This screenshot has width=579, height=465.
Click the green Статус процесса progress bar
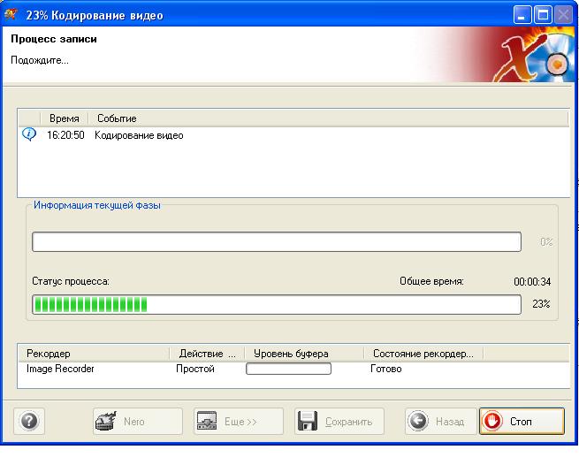[x=277, y=305]
